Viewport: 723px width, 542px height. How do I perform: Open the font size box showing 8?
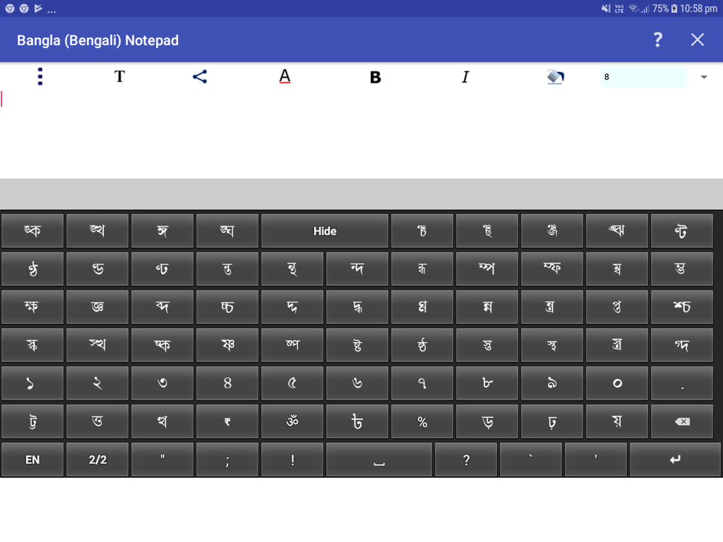(644, 77)
